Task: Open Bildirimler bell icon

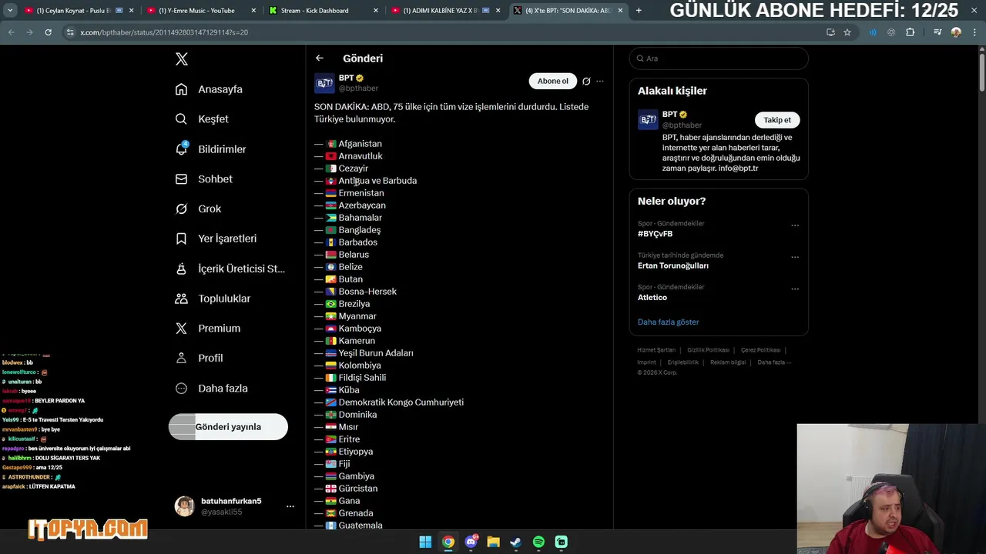Action: (181, 149)
